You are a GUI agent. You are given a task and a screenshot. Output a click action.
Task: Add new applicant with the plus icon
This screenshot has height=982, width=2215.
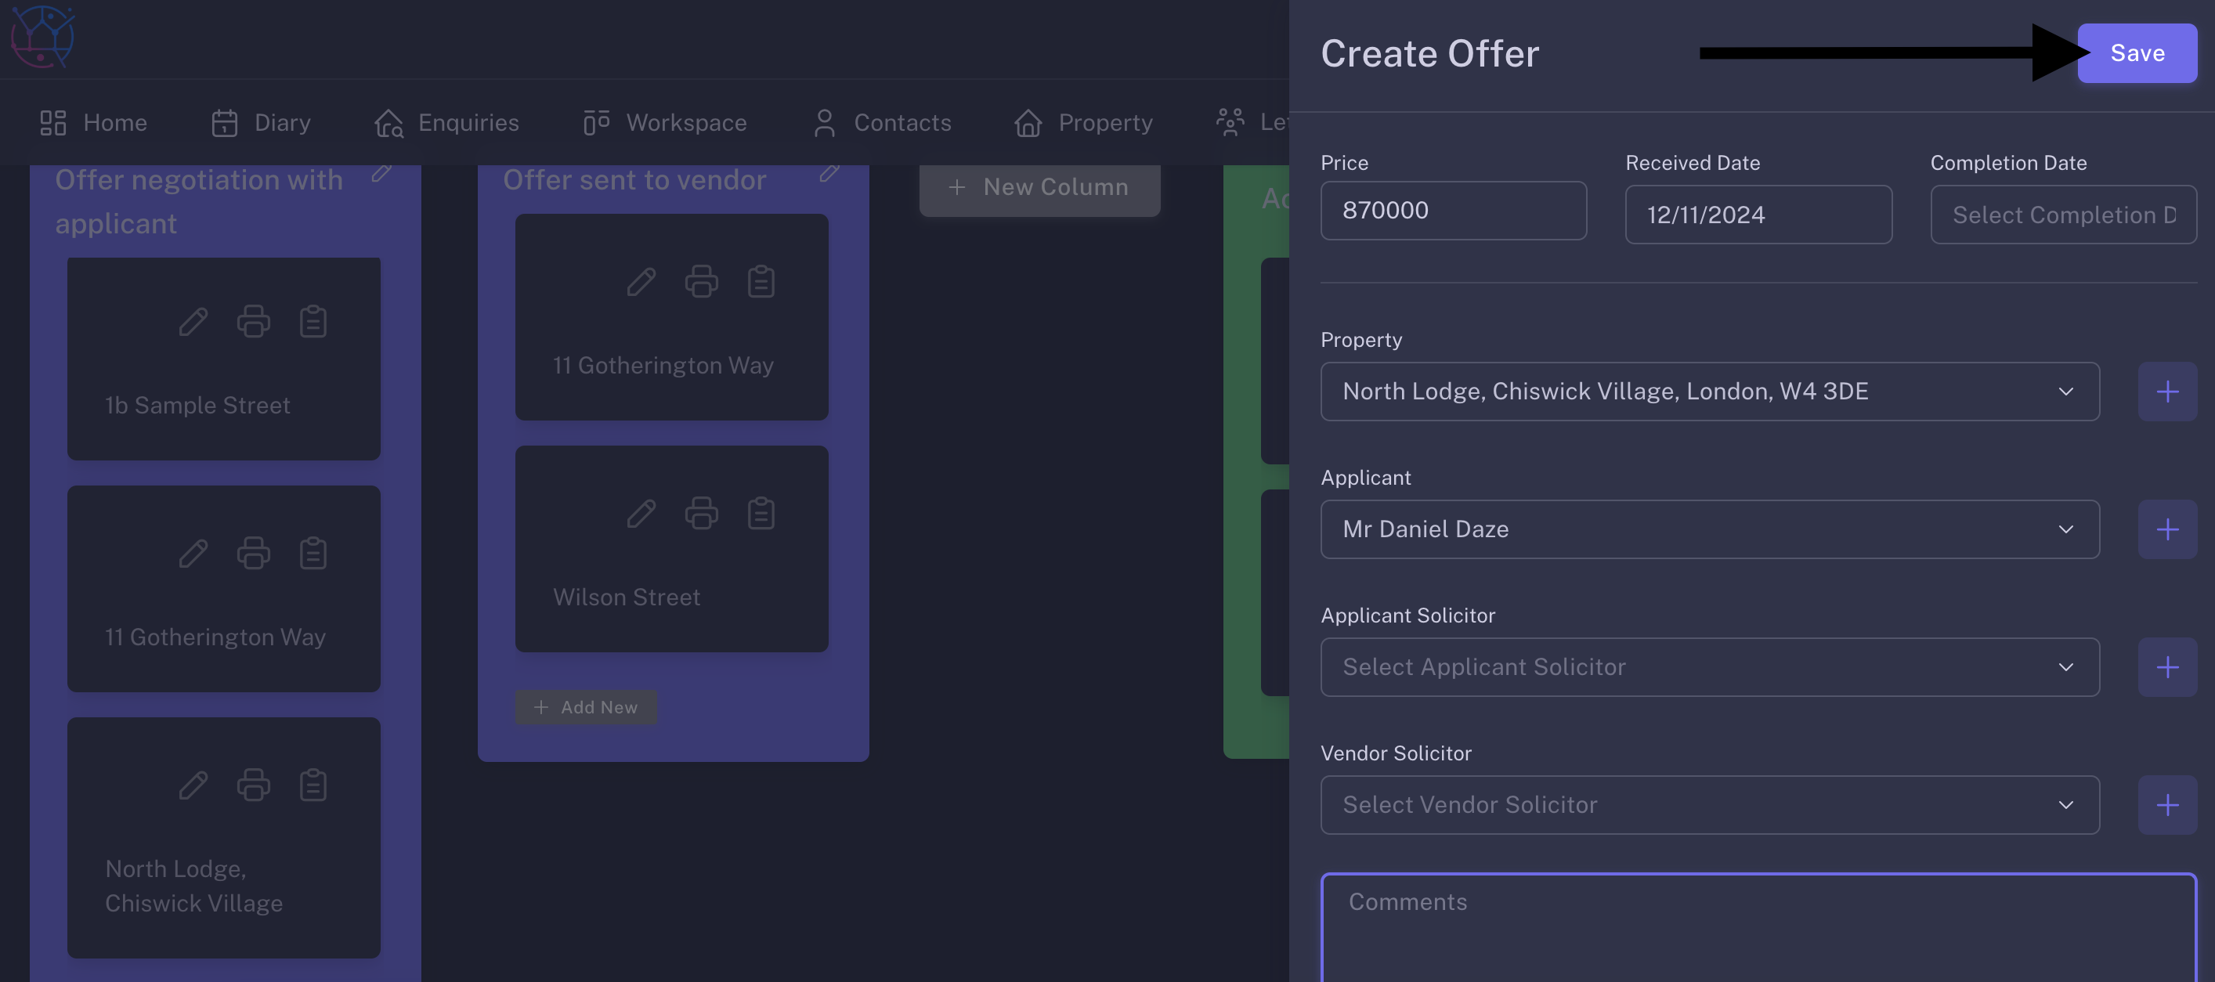pos(2167,529)
